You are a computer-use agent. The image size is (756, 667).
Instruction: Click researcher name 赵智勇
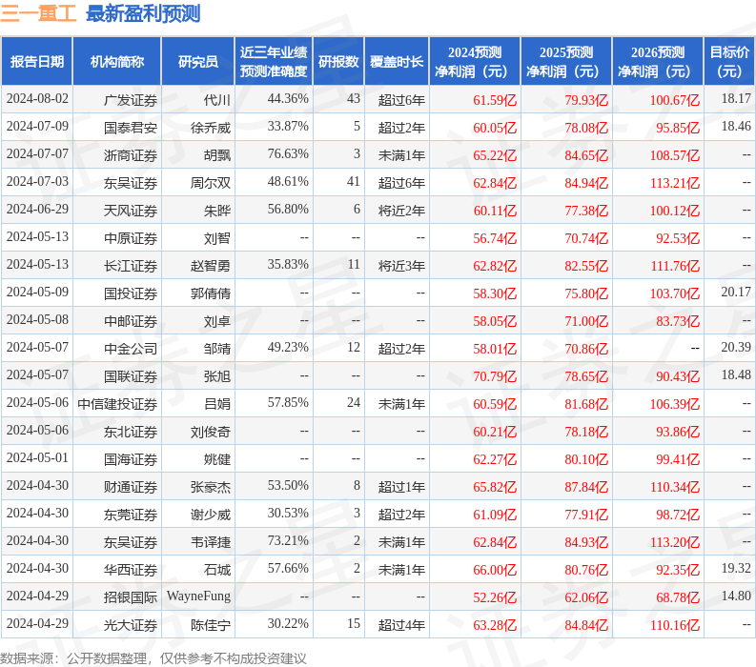[x=211, y=266]
